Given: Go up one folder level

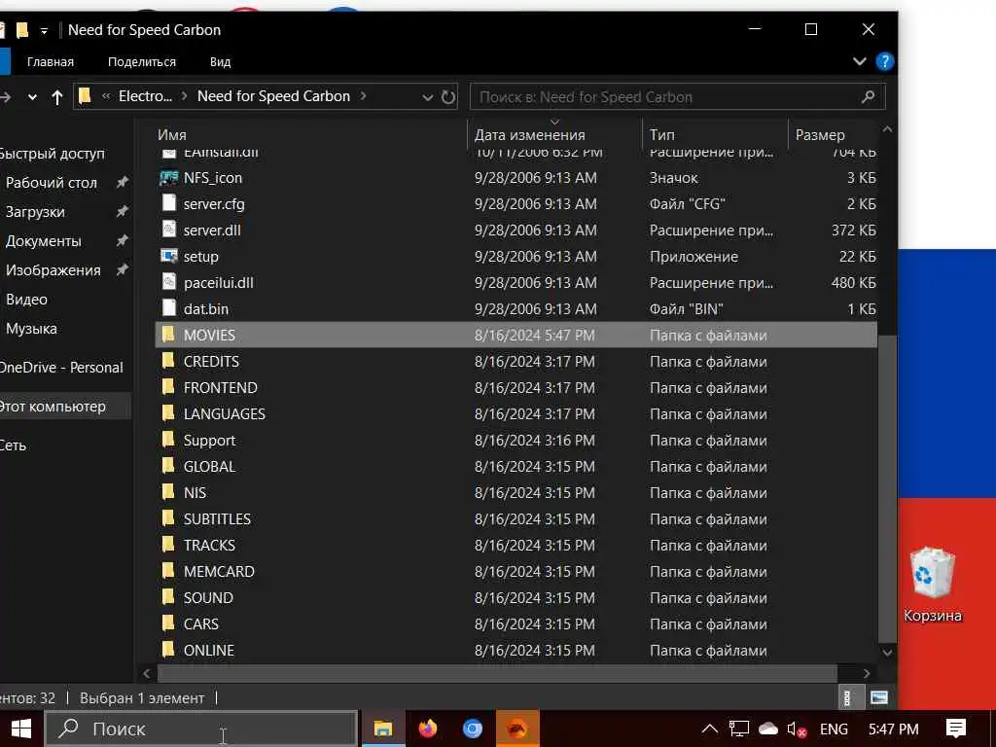Looking at the screenshot, I should click(57, 97).
